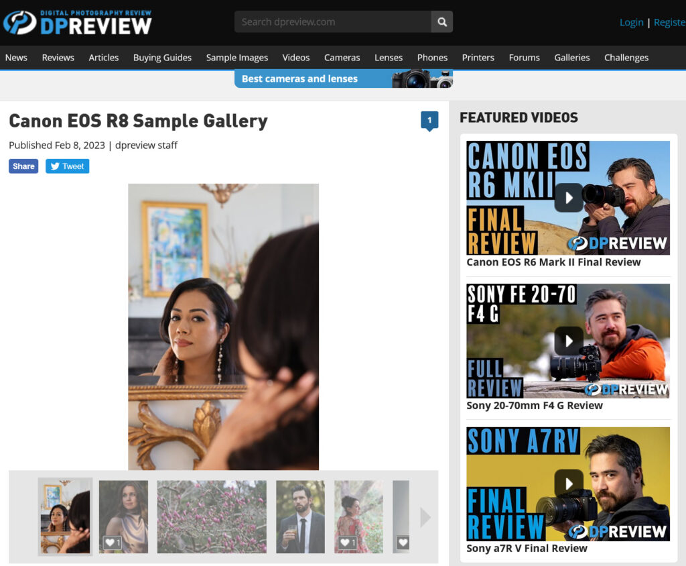Select the pink blossoms thumbnail
The height and width of the screenshot is (566, 686).
[x=211, y=516]
